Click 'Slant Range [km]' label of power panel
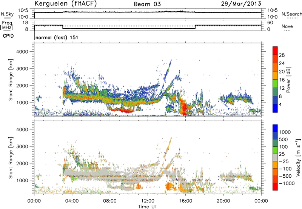Image resolution: width=302 pixels, height=209 pixels. pos(11,80)
